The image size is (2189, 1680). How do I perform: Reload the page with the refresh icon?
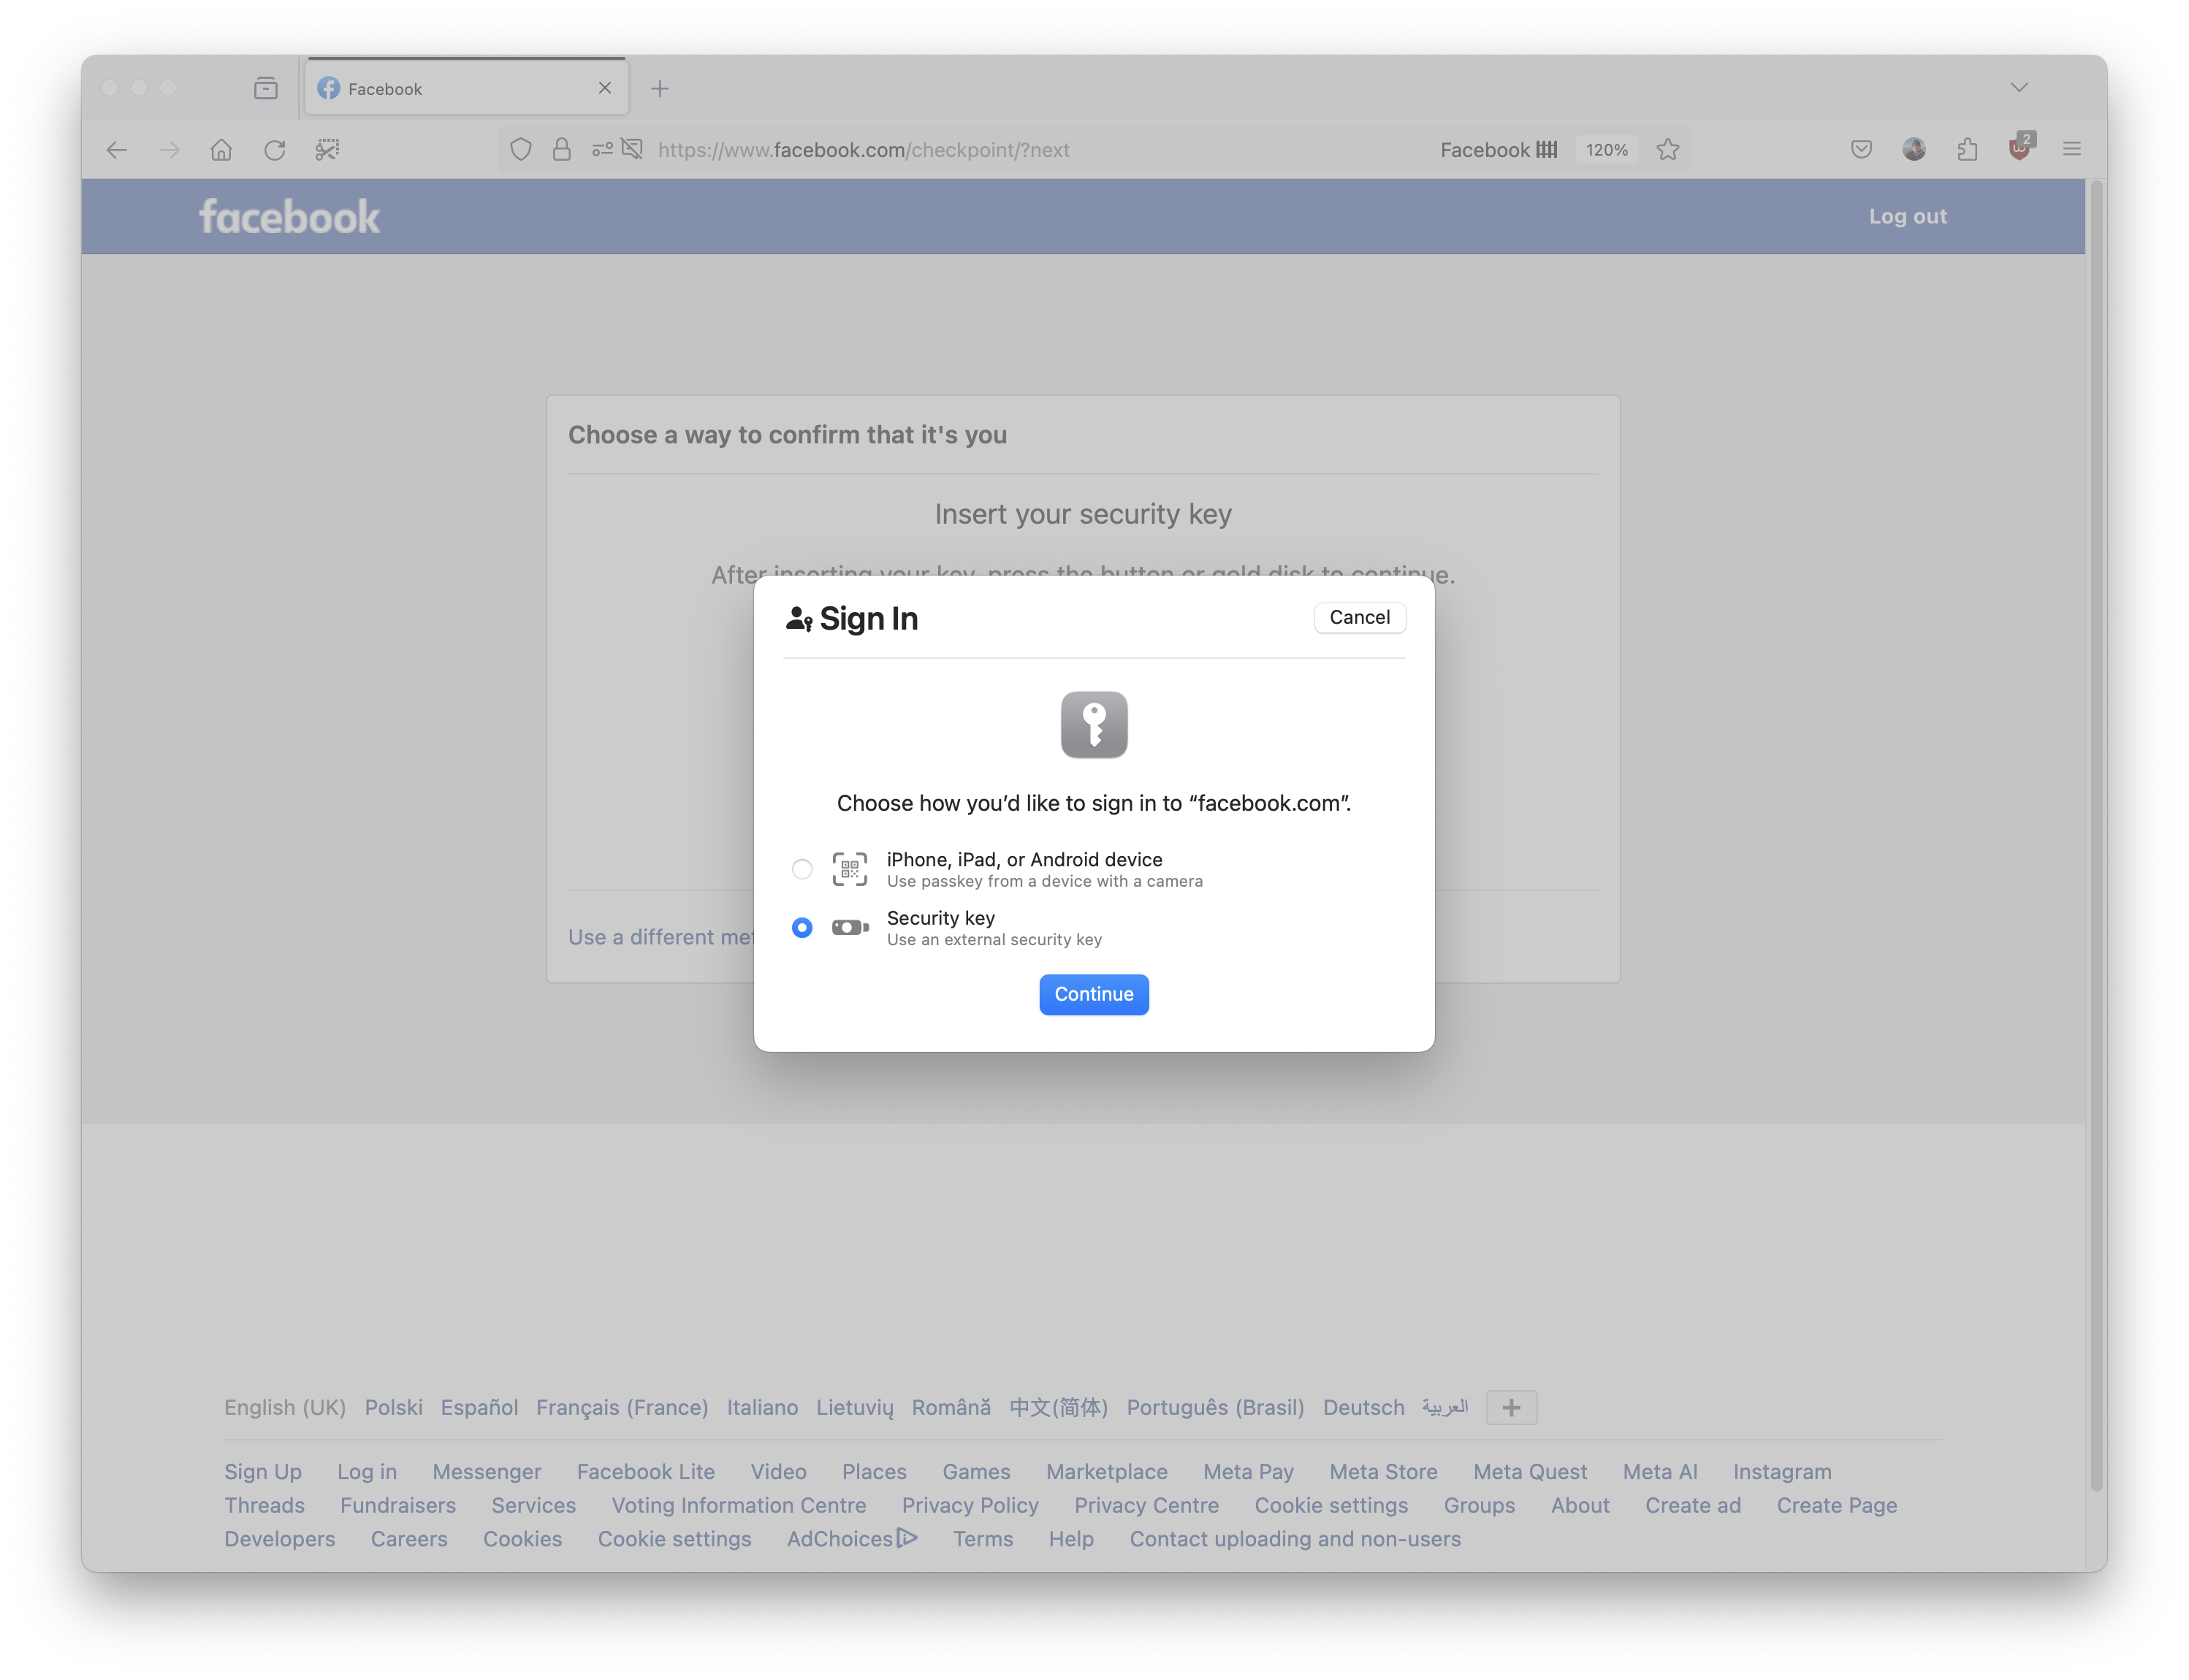point(275,149)
